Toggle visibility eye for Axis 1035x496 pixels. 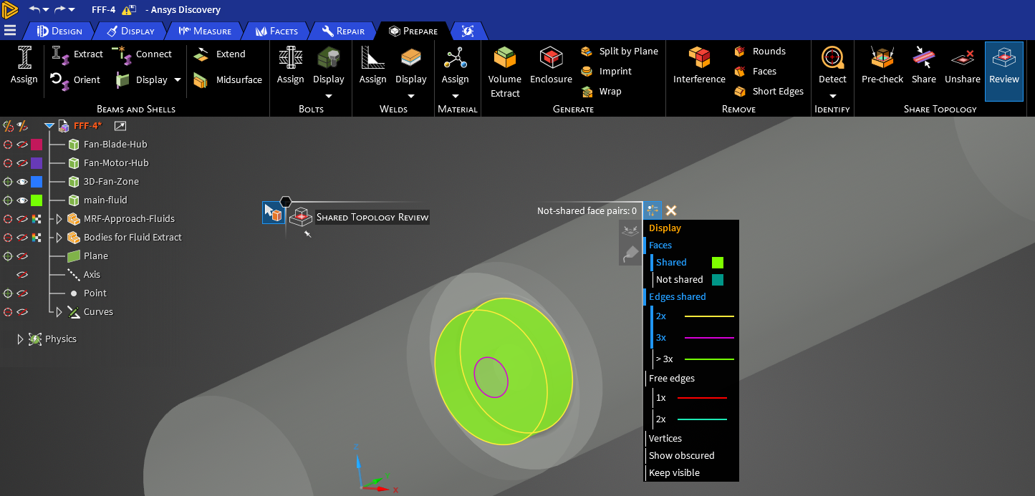click(22, 275)
